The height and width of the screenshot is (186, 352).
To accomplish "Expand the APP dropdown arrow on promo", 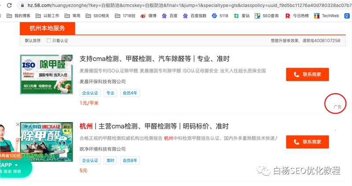I will (16, 165).
